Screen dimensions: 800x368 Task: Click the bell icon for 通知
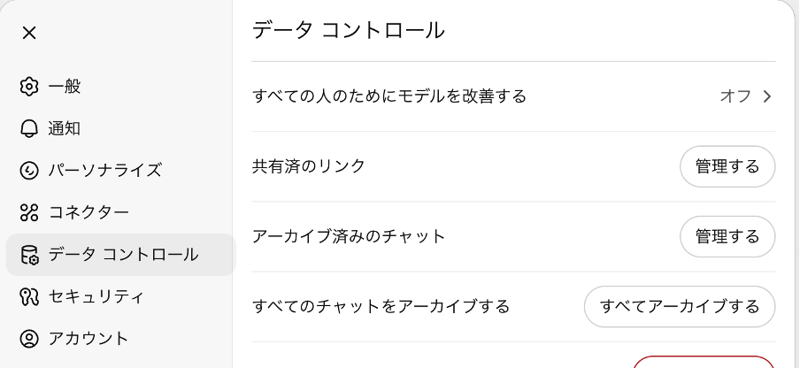(29, 128)
